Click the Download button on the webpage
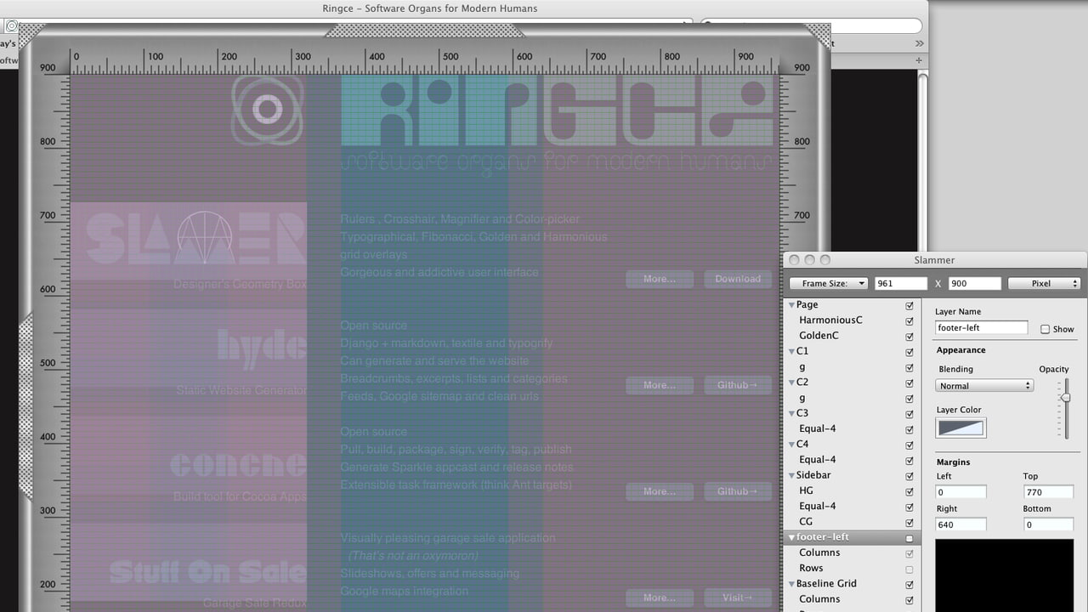 coord(738,279)
